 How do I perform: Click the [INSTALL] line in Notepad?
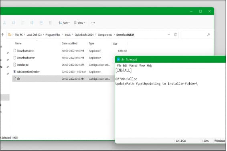(x=124, y=70)
